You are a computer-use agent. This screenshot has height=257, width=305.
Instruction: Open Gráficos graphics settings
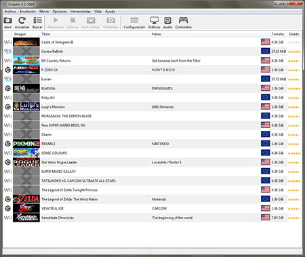tap(154, 22)
